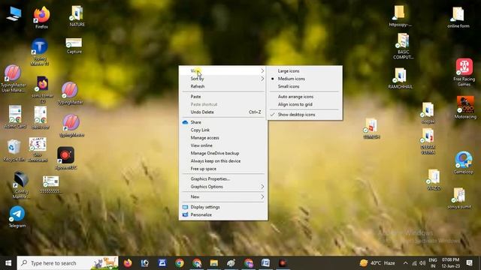Select the TypingMaster User Manual shortcut
Viewport: 481px width, 270px height.
14,78
